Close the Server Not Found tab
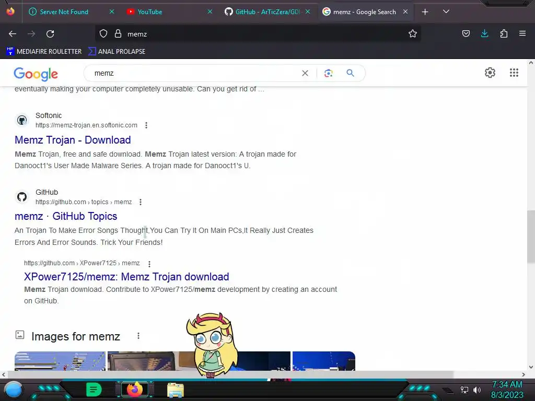535x401 pixels. pos(112,11)
